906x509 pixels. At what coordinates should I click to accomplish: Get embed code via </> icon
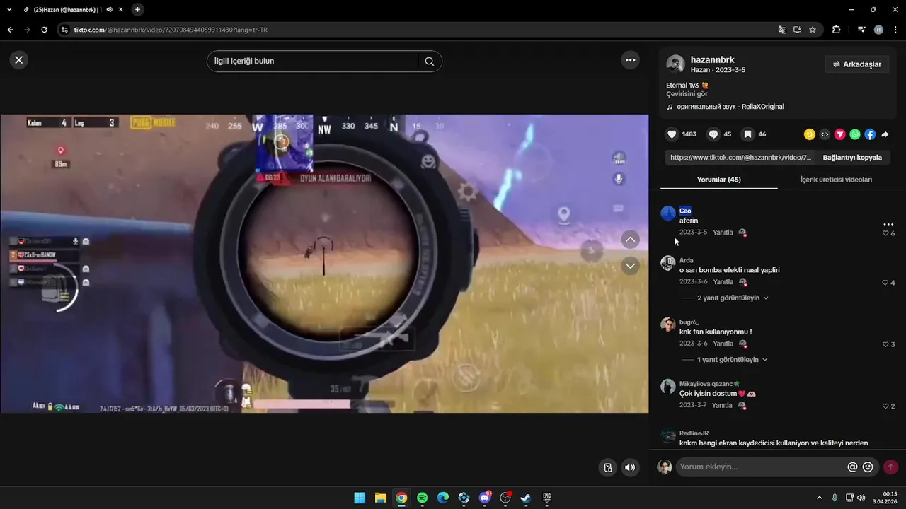pos(825,134)
